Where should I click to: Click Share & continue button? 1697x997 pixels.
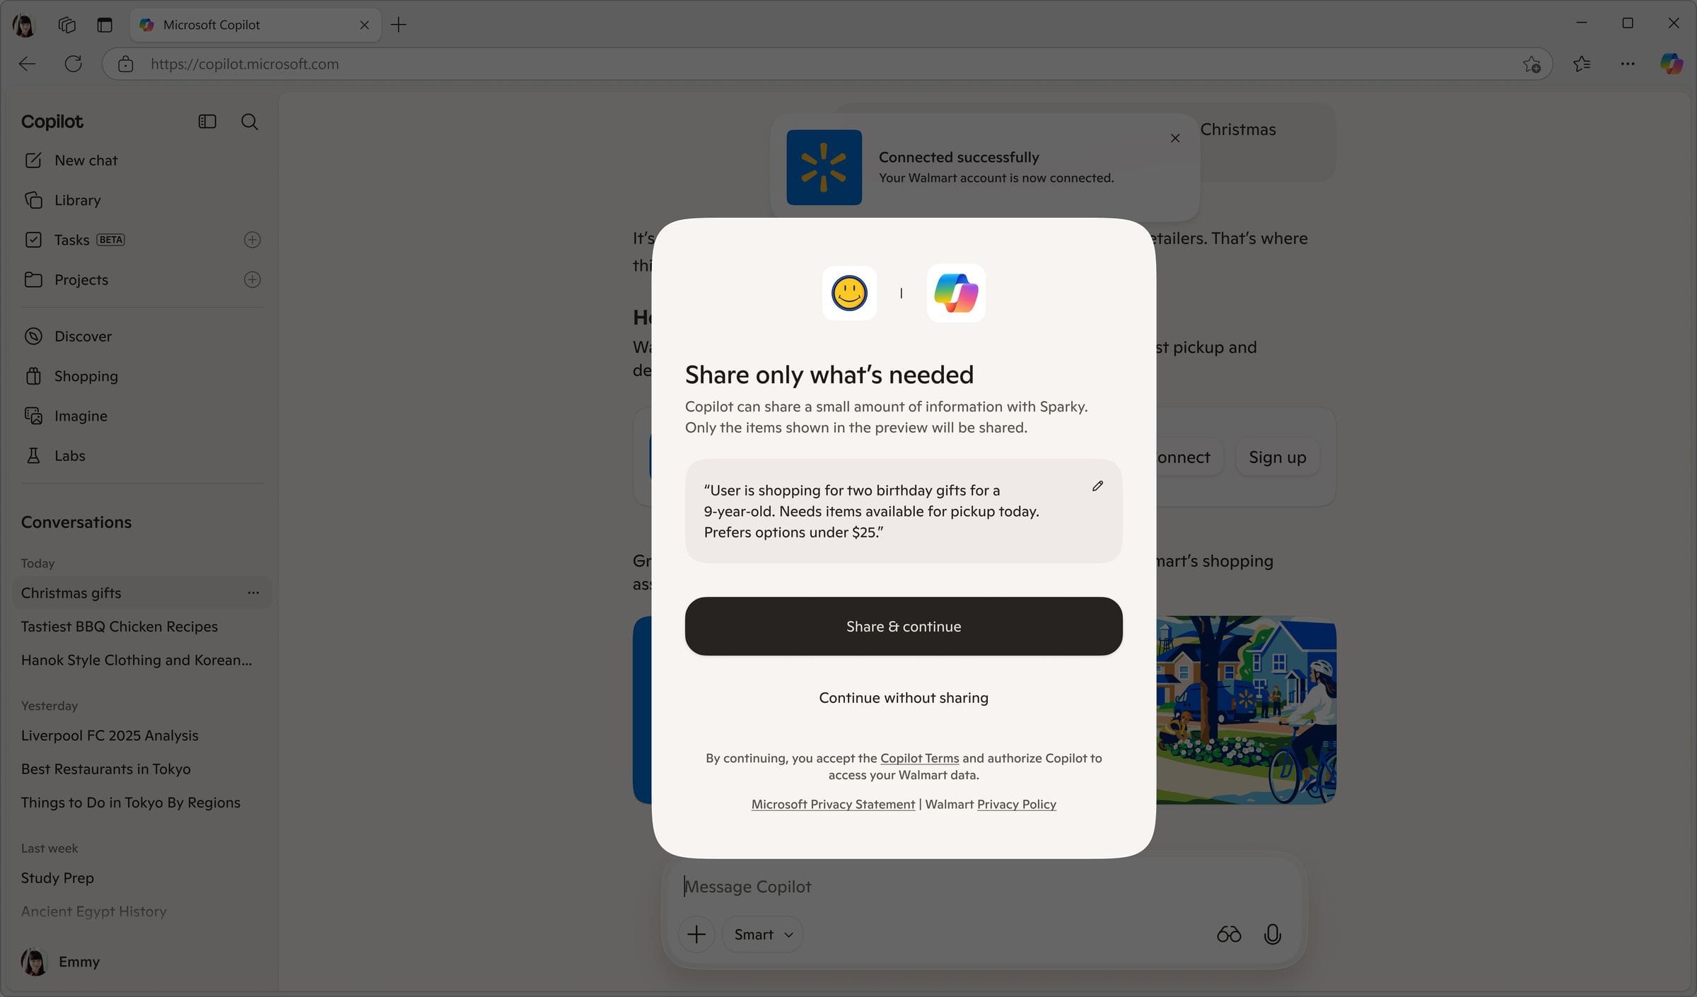(904, 626)
